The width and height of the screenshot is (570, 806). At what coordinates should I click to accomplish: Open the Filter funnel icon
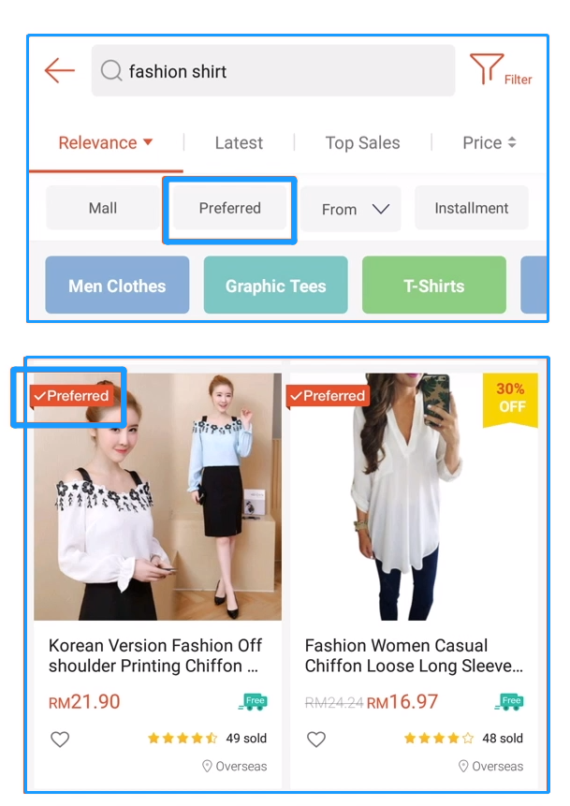[x=486, y=68]
